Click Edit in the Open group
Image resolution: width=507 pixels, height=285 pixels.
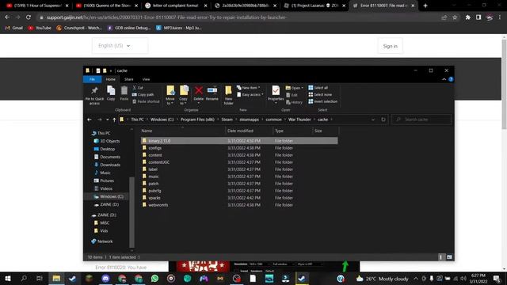(292, 95)
